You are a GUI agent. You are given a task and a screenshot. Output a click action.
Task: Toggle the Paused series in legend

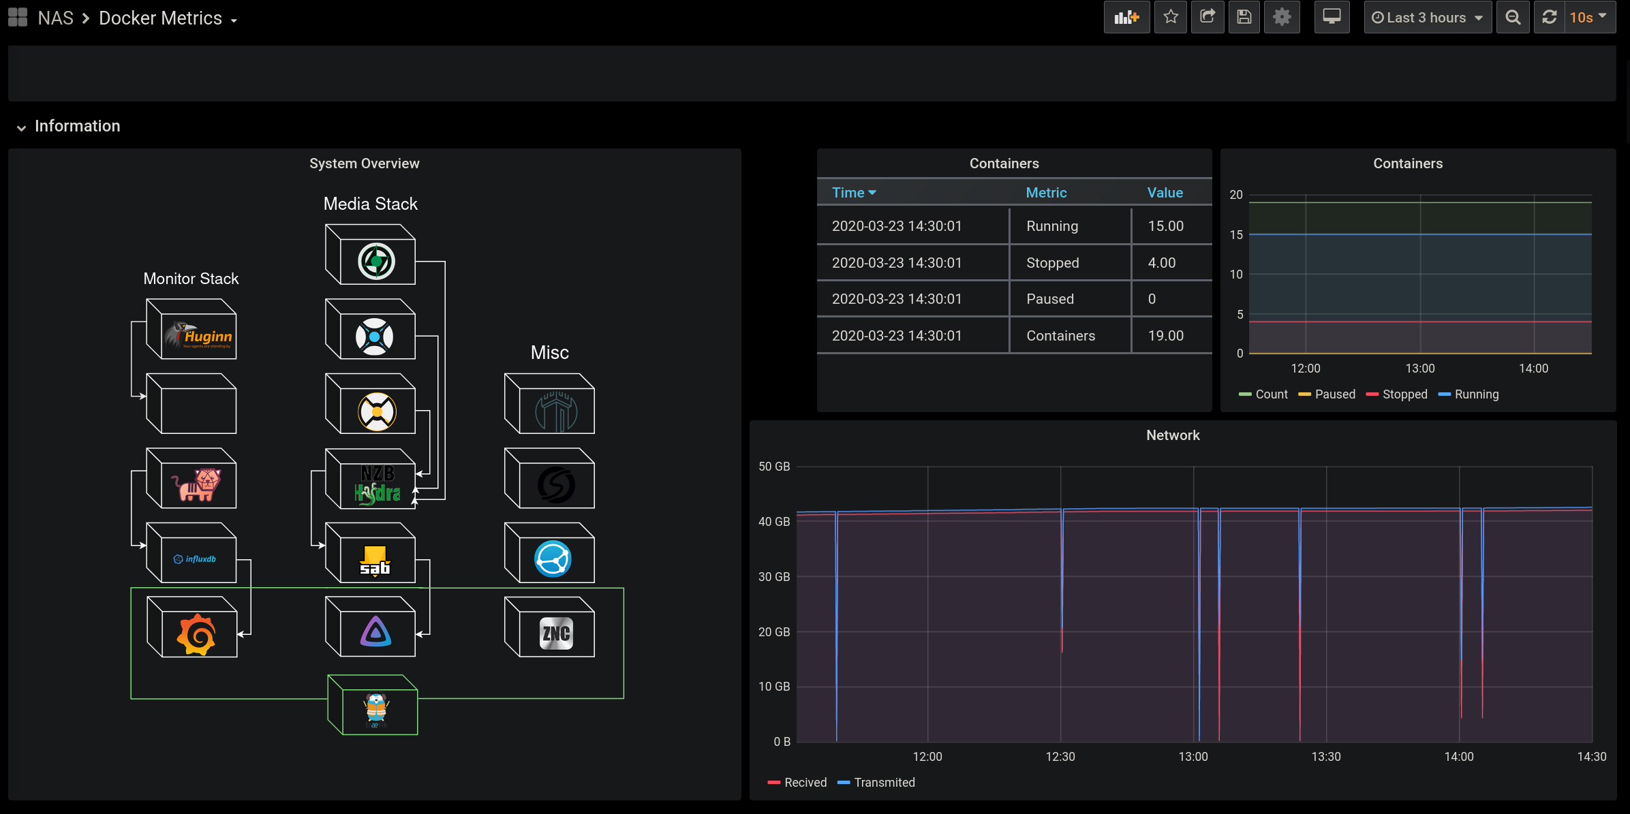click(1335, 394)
